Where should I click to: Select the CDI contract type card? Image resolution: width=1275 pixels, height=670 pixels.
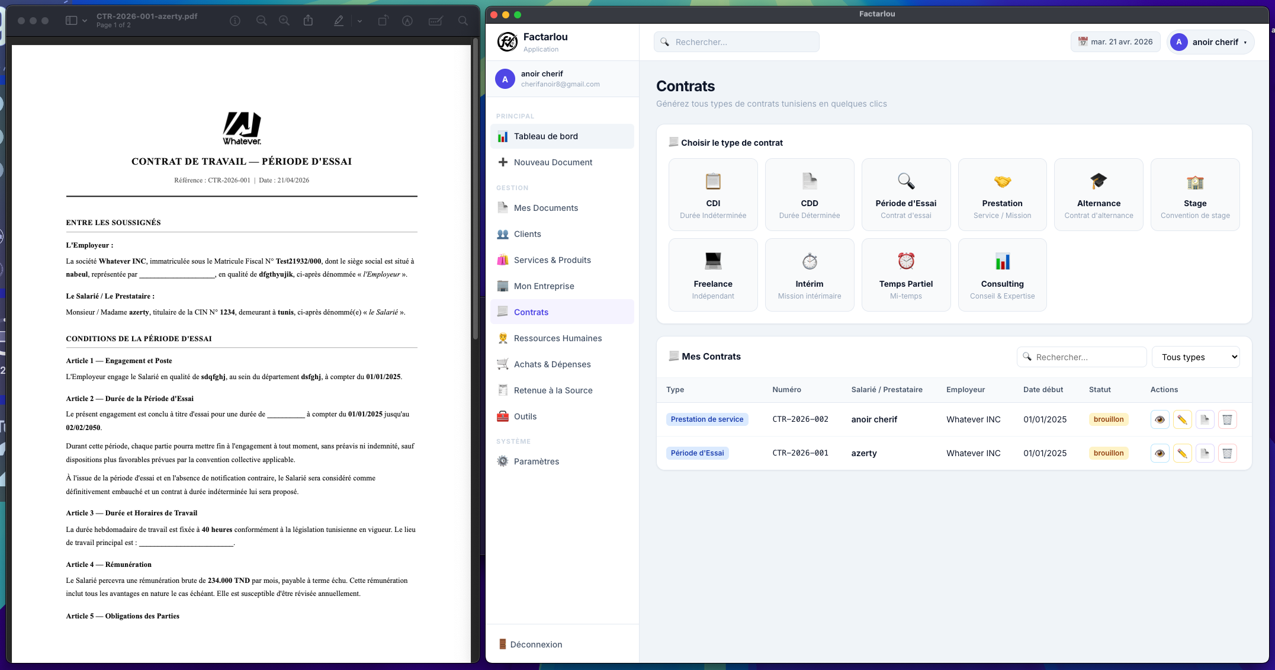tap(713, 194)
